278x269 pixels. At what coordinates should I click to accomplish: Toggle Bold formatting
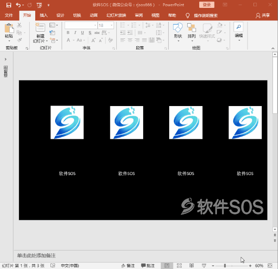point(68,33)
